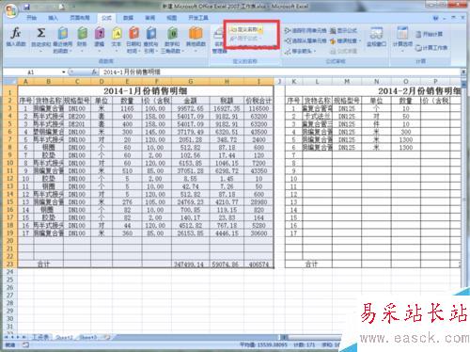
Task: Open 定义名称 define name dropdown
Action: point(246,29)
